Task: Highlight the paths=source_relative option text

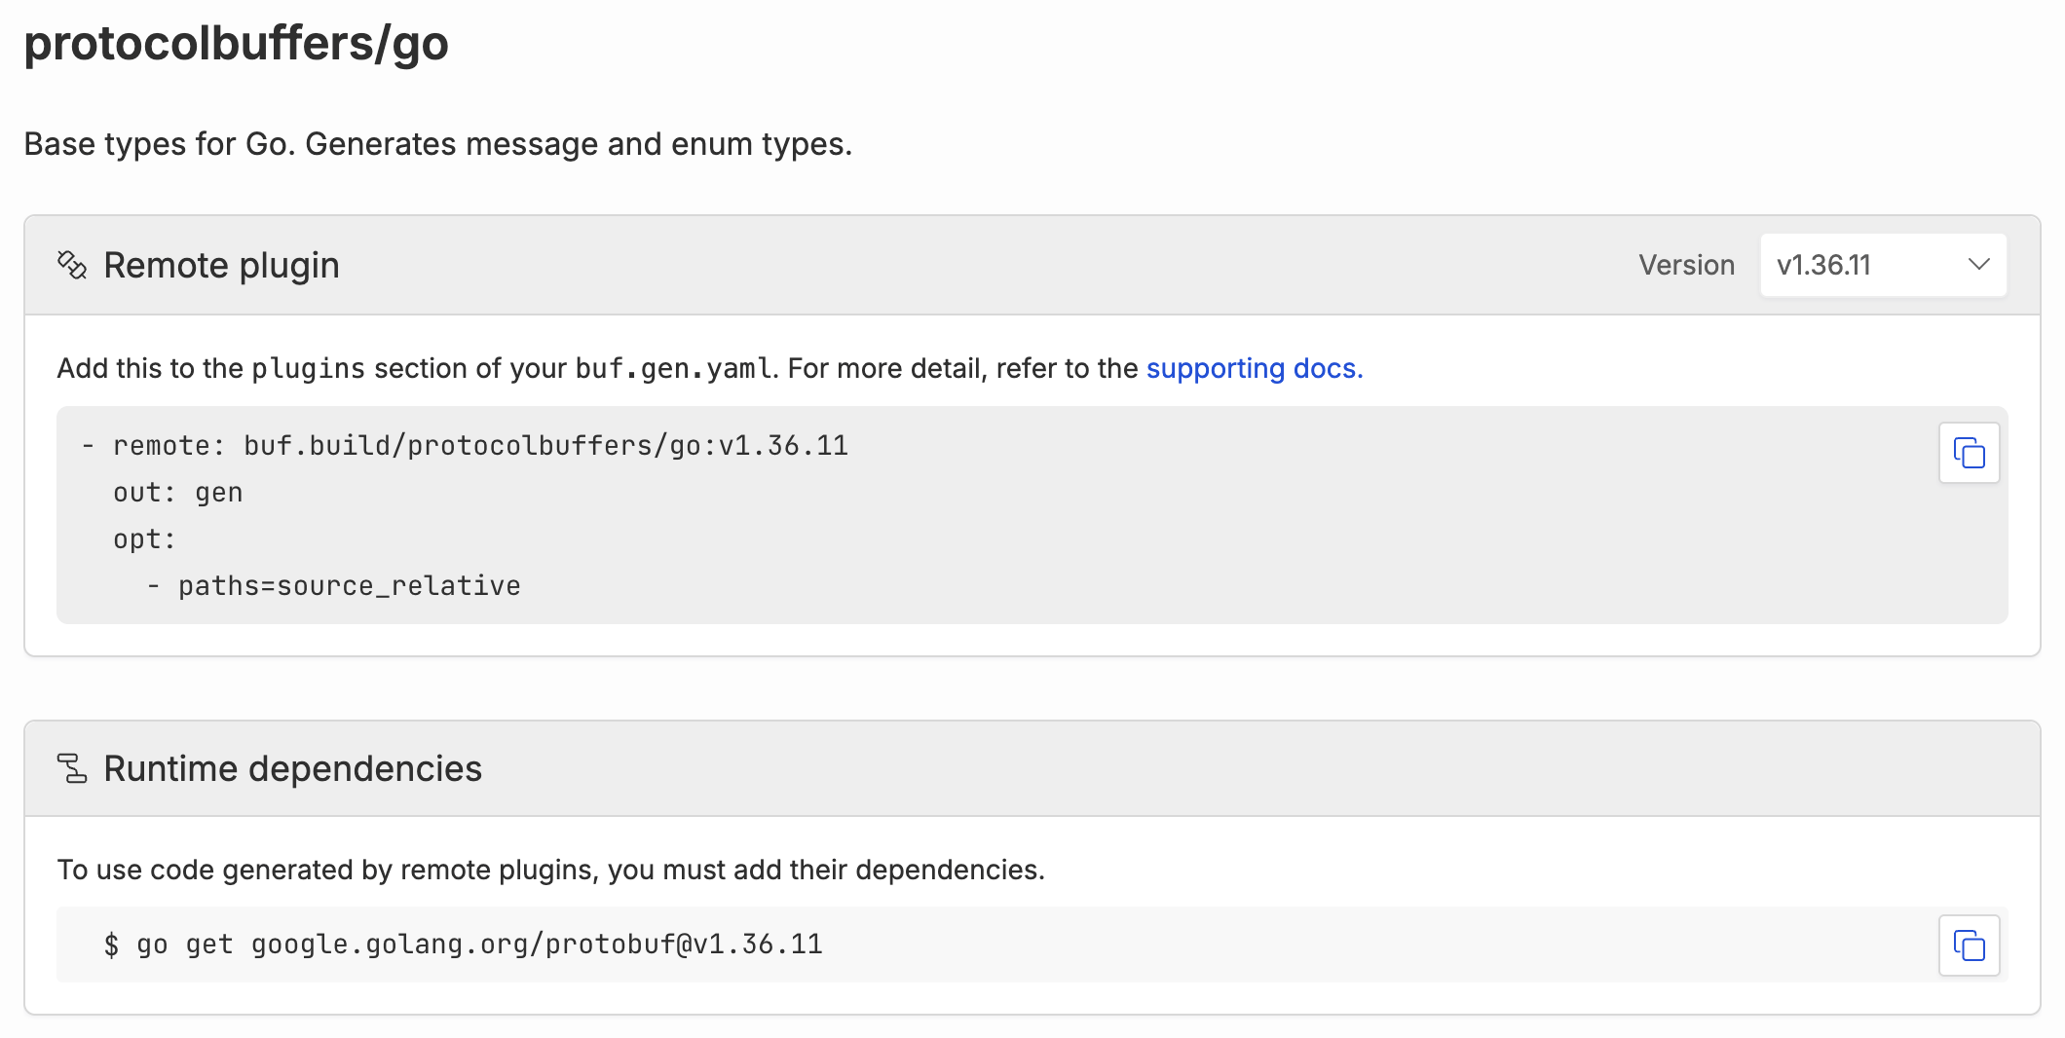Action: pyautogui.click(x=348, y=585)
